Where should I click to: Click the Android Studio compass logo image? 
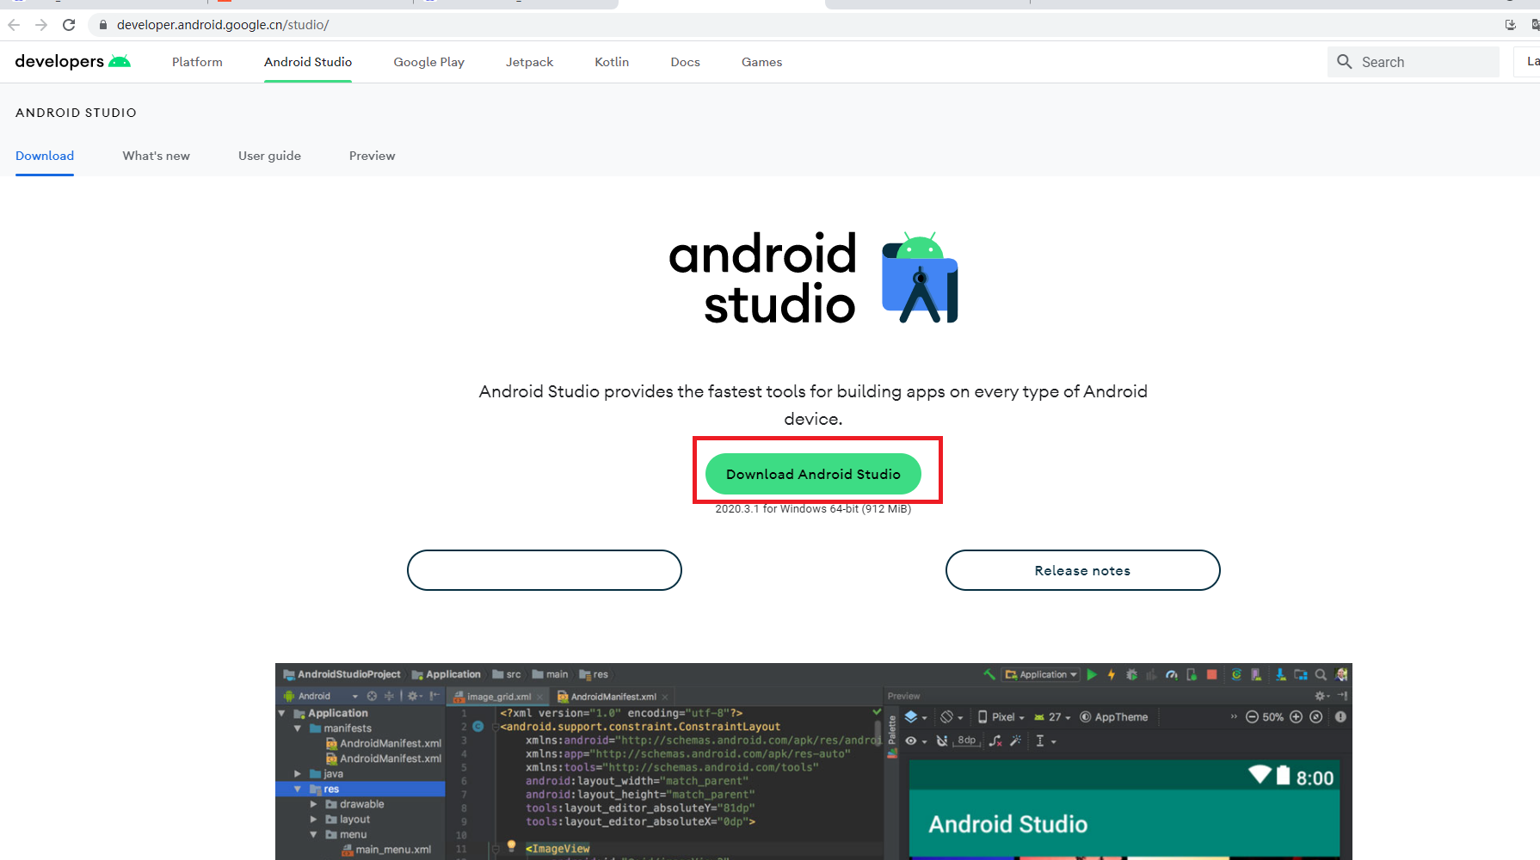click(x=920, y=278)
